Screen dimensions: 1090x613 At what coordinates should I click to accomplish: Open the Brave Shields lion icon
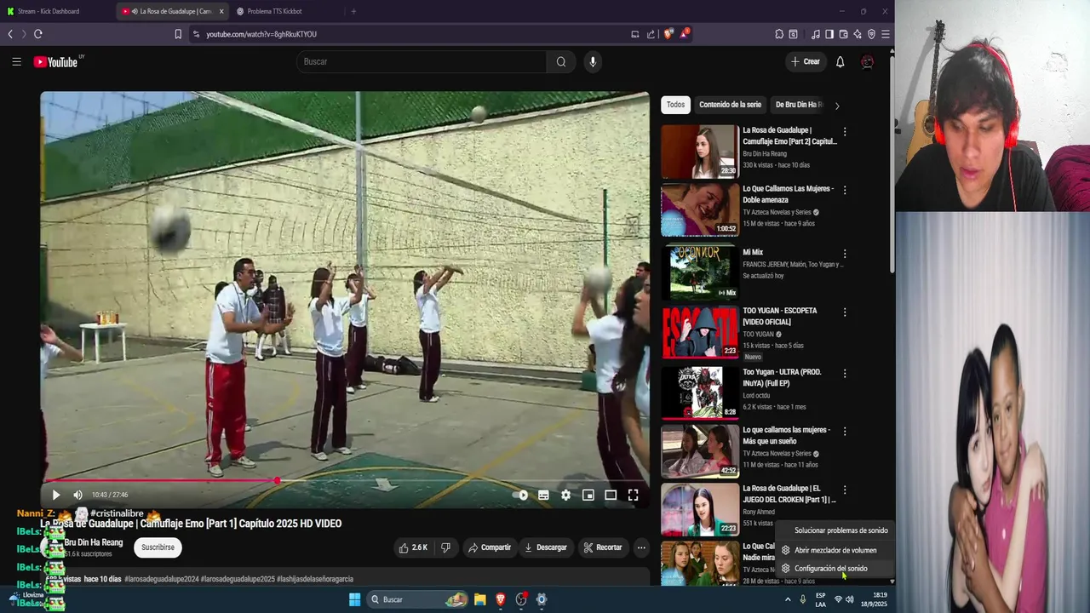tap(668, 34)
